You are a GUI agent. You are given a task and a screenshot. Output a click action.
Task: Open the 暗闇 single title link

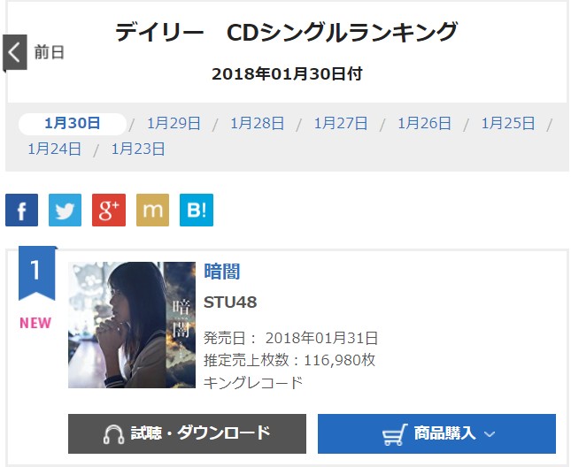tap(222, 272)
